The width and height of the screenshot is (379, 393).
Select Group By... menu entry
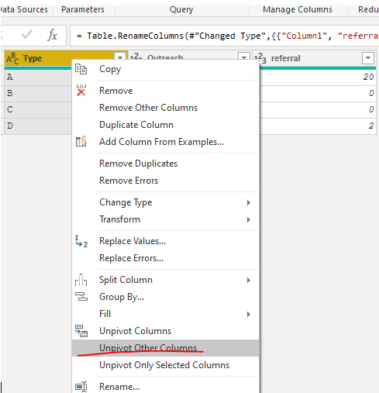click(x=165, y=297)
